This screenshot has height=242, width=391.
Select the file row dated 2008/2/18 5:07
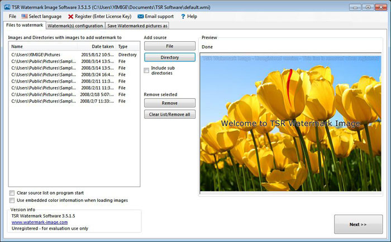coord(74,94)
